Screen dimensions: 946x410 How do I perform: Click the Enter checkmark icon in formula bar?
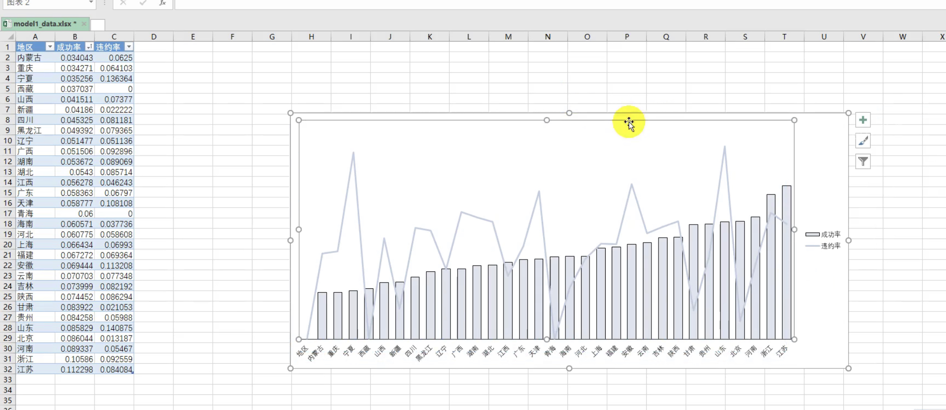click(143, 3)
